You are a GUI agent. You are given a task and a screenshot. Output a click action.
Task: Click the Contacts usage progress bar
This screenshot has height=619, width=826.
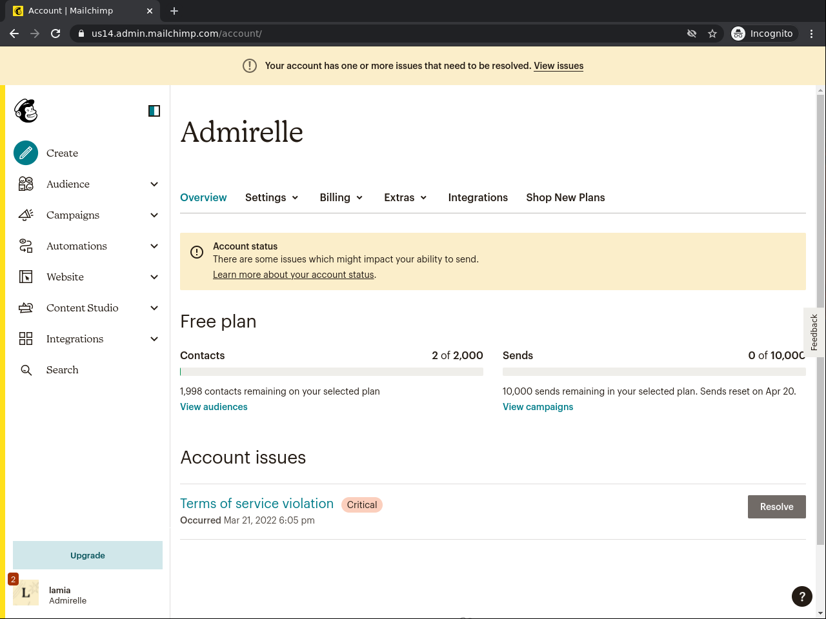click(x=331, y=371)
